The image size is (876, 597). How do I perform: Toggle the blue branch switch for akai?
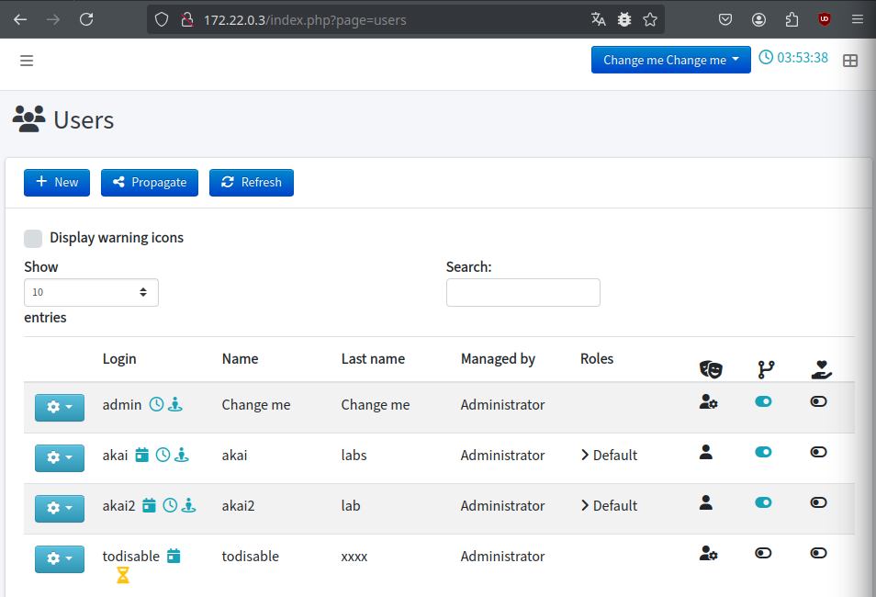click(763, 452)
